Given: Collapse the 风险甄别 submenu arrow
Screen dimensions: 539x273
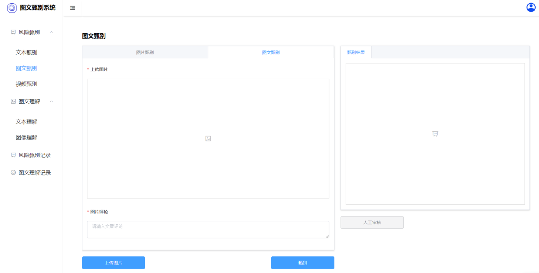Looking at the screenshot, I should [x=51, y=32].
